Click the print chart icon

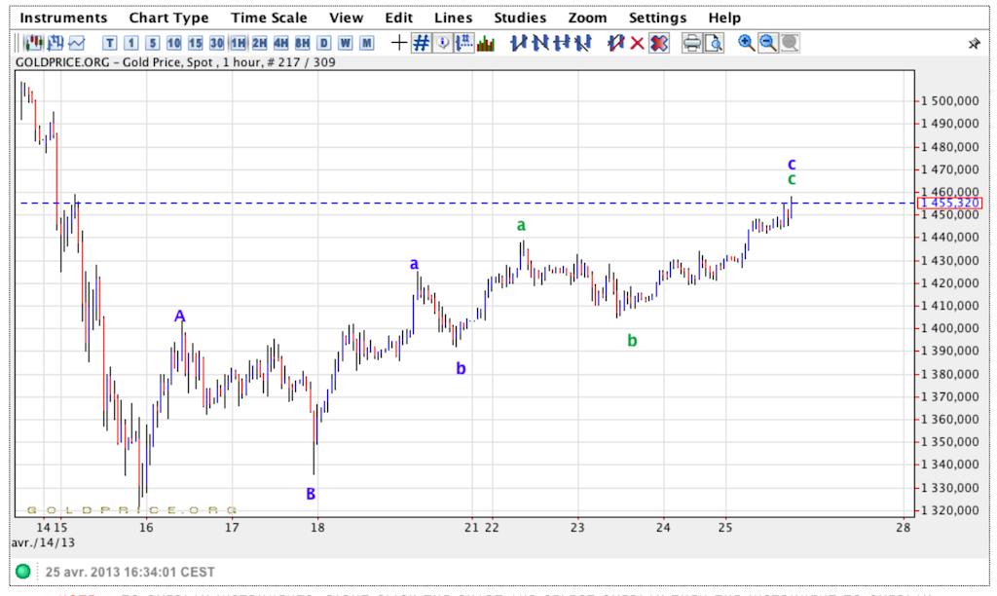pyautogui.click(x=692, y=43)
